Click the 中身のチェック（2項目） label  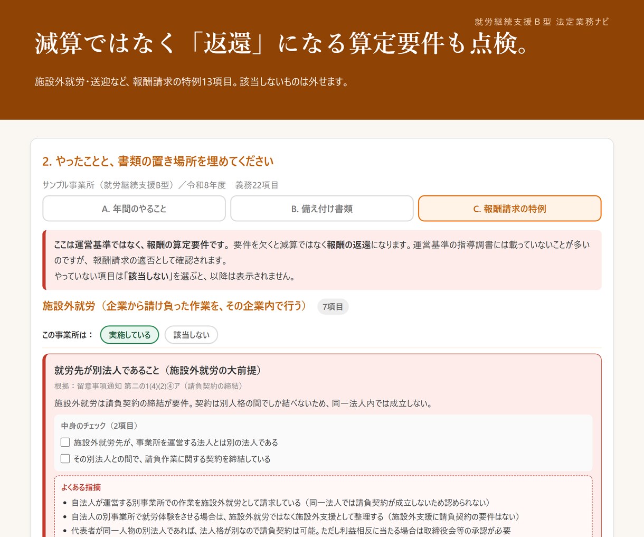99,426
